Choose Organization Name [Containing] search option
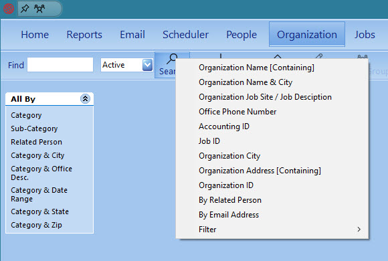This screenshot has width=388, height=261. tap(272, 68)
